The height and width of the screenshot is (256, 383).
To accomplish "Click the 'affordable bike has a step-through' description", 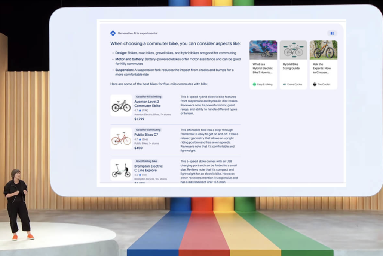I will [x=209, y=140].
